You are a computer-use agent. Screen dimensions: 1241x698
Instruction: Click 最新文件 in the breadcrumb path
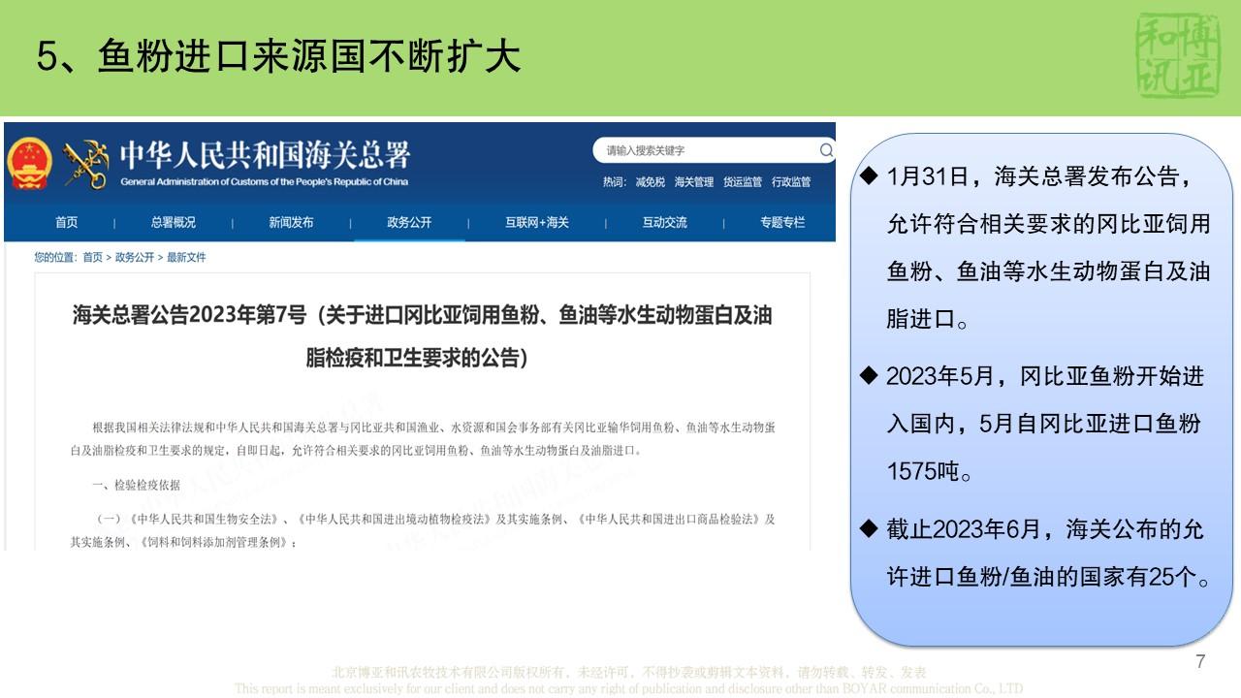[186, 258]
